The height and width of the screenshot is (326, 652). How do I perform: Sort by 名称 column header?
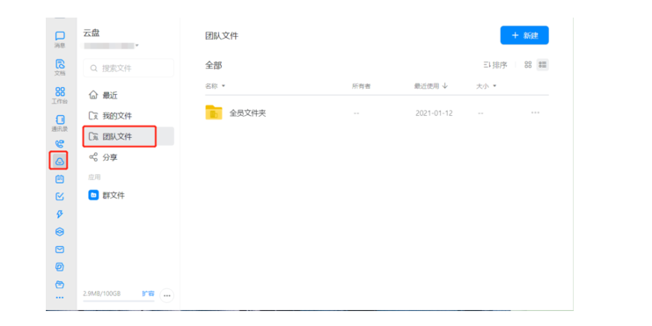[x=215, y=86]
